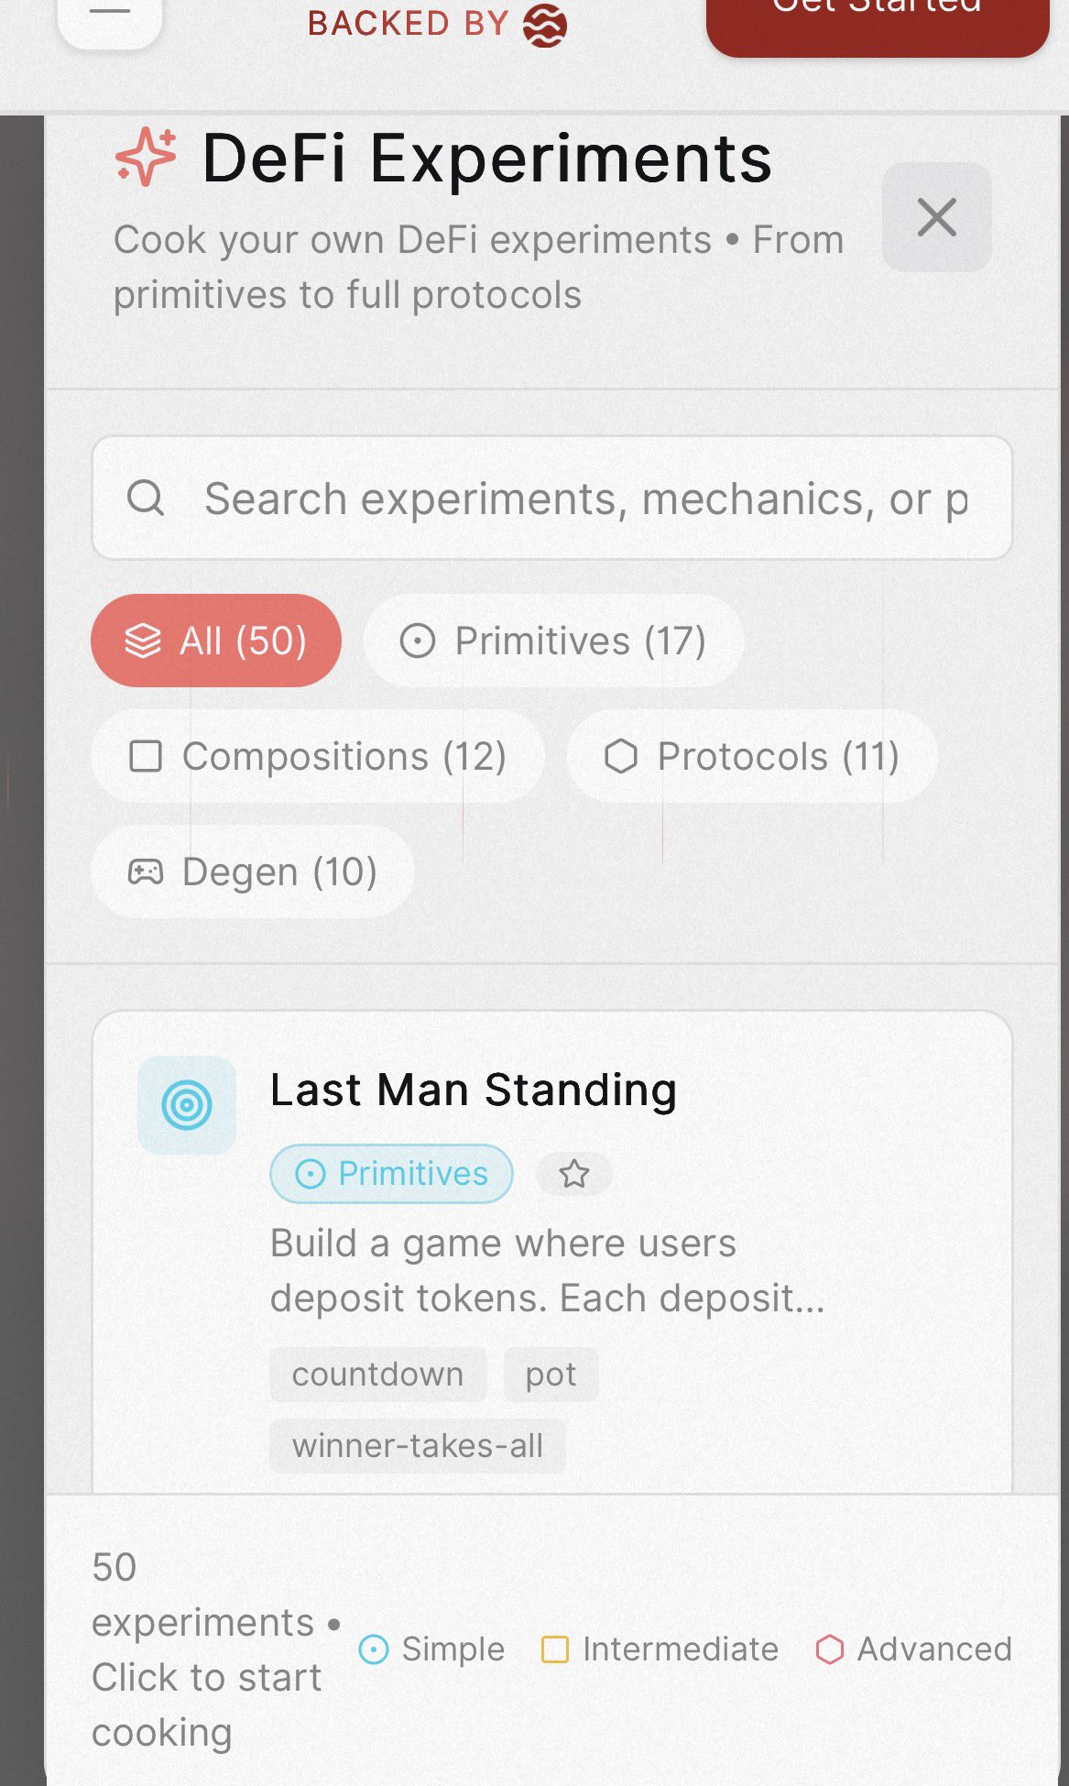Click the red BACKED BY logo icon
Viewport: 1069px width, 1786px height.
click(545, 25)
